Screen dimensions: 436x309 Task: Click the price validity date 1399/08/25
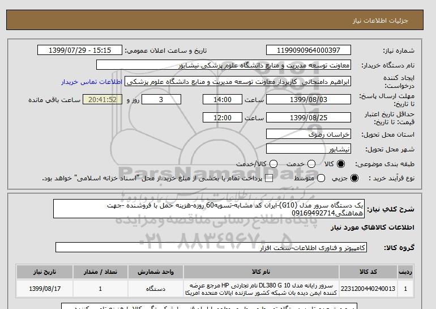(309, 117)
